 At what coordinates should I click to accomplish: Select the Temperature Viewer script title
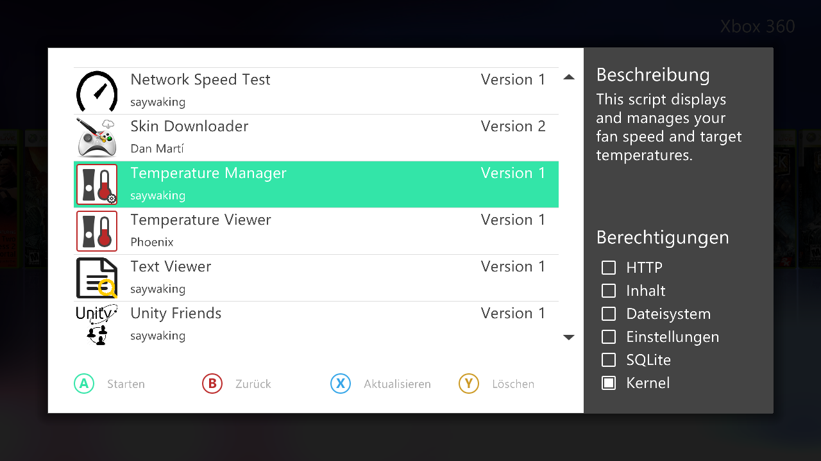tap(201, 220)
